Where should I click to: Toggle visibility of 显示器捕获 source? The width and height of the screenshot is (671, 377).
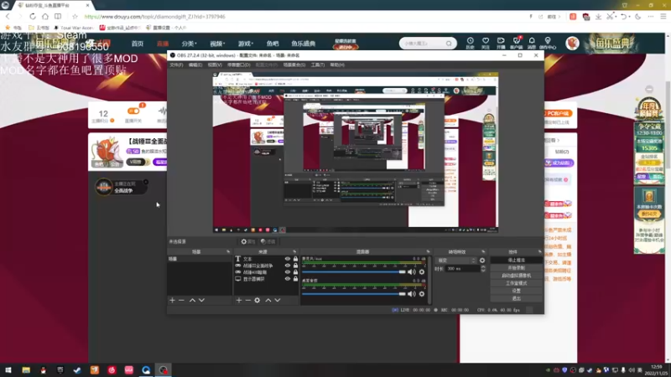point(288,279)
